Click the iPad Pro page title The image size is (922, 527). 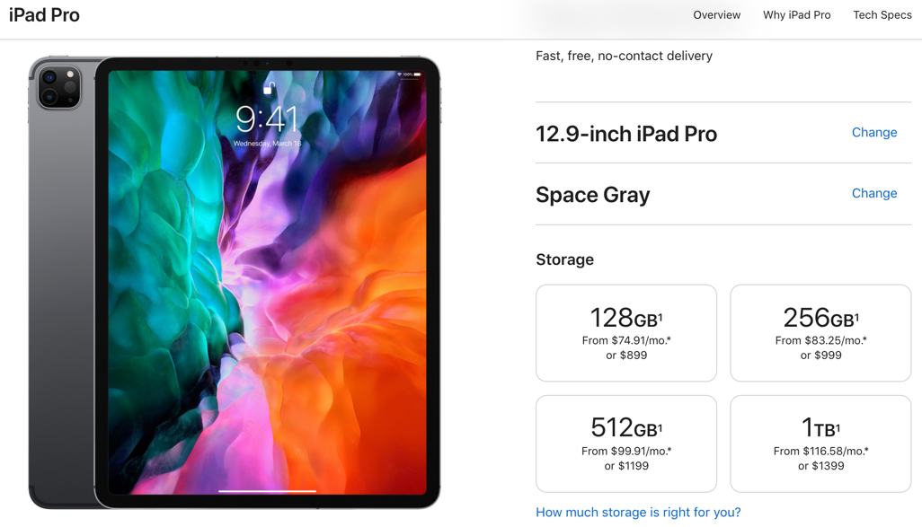click(x=44, y=15)
